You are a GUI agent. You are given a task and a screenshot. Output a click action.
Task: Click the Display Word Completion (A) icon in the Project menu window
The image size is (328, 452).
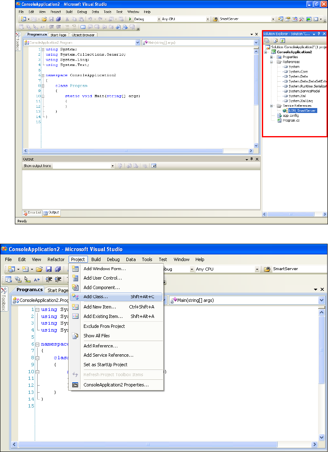(36, 279)
